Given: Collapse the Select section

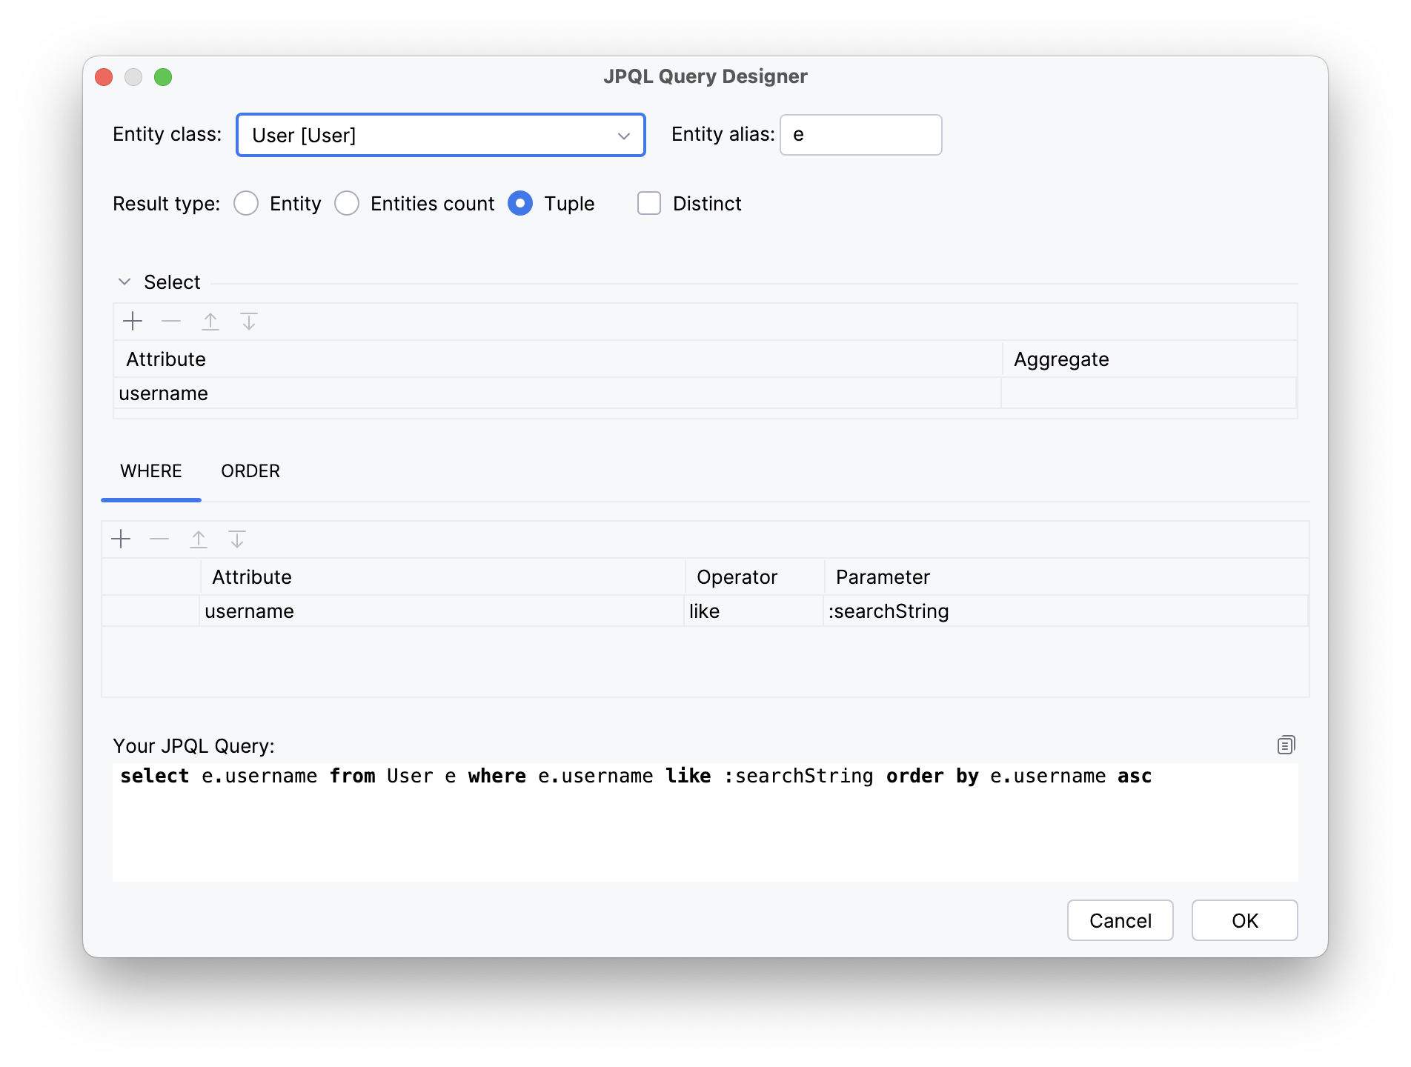Looking at the screenshot, I should [124, 282].
